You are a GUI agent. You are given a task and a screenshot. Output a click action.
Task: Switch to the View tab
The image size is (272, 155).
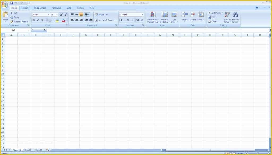point(92,8)
